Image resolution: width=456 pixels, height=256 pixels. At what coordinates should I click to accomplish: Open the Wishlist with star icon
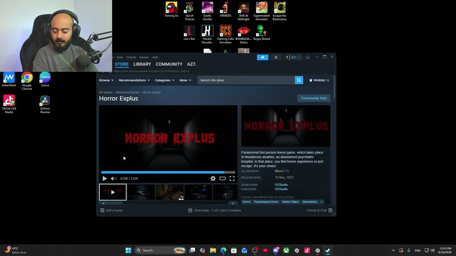point(319,80)
